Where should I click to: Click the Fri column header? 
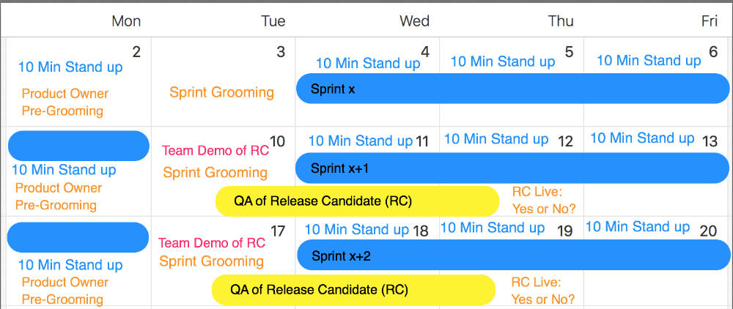[x=709, y=21]
